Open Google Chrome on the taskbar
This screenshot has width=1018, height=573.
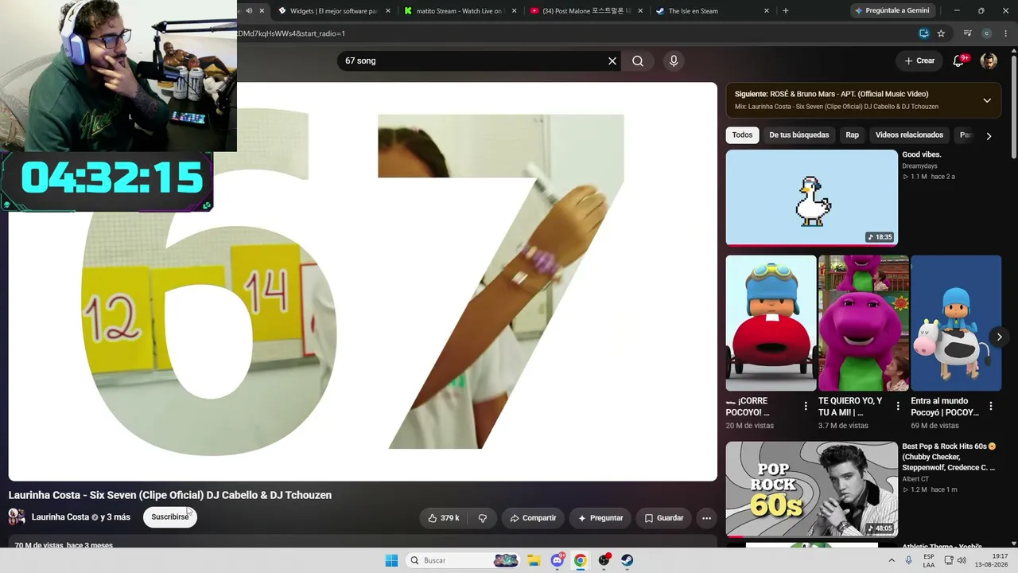581,560
